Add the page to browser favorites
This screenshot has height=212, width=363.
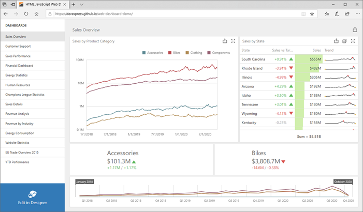coord(312,14)
